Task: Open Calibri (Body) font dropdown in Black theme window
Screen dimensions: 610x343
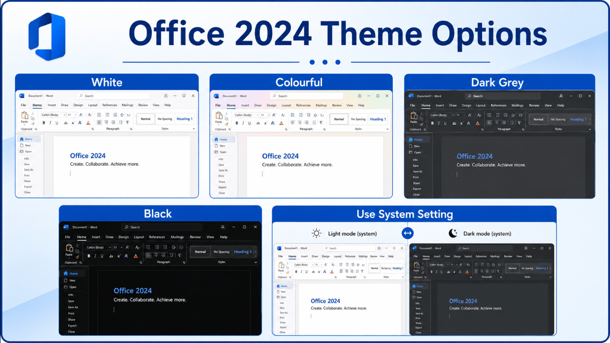Action: point(99,247)
